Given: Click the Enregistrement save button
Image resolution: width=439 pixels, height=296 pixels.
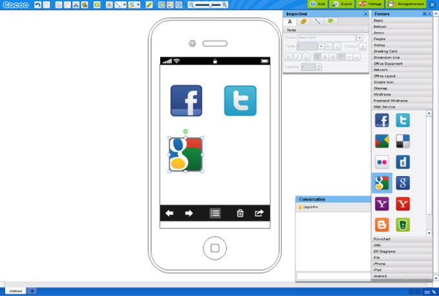Looking at the screenshot, I should [406, 4].
